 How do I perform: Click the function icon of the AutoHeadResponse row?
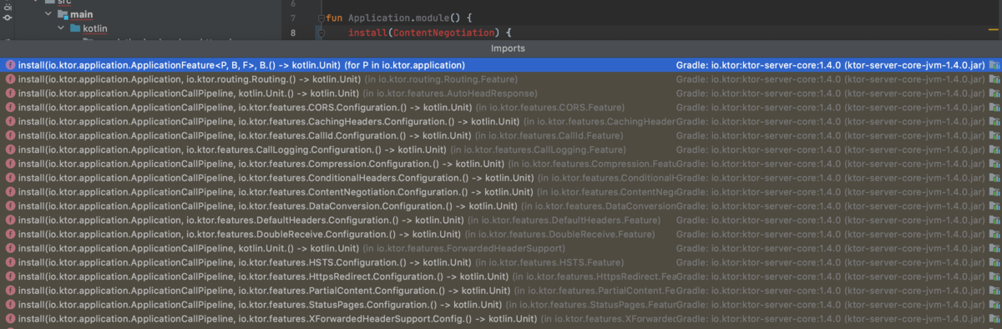(x=10, y=93)
